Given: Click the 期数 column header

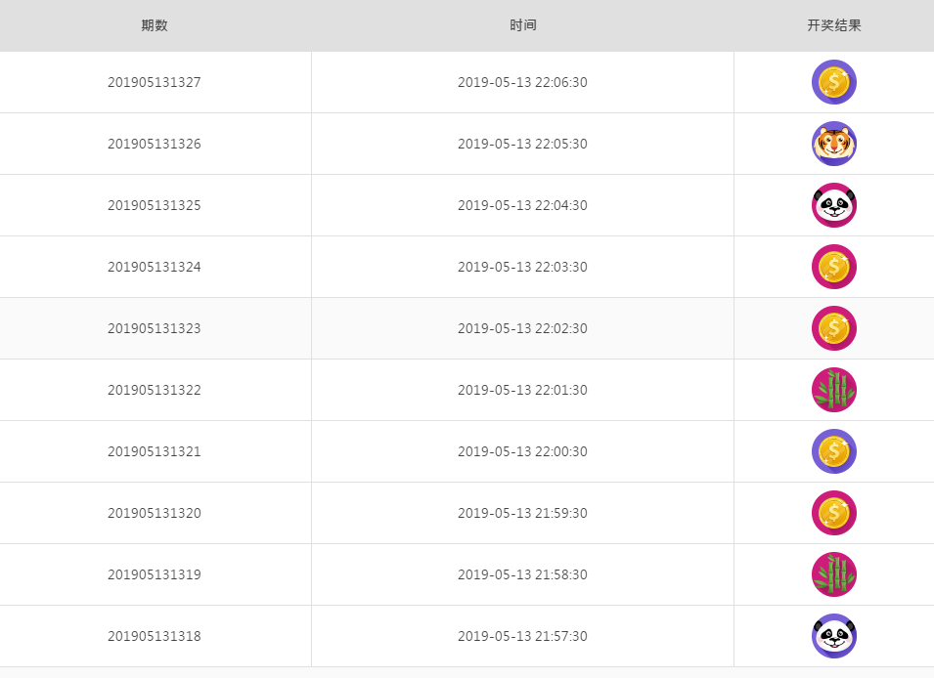Looking at the screenshot, I should (155, 25).
